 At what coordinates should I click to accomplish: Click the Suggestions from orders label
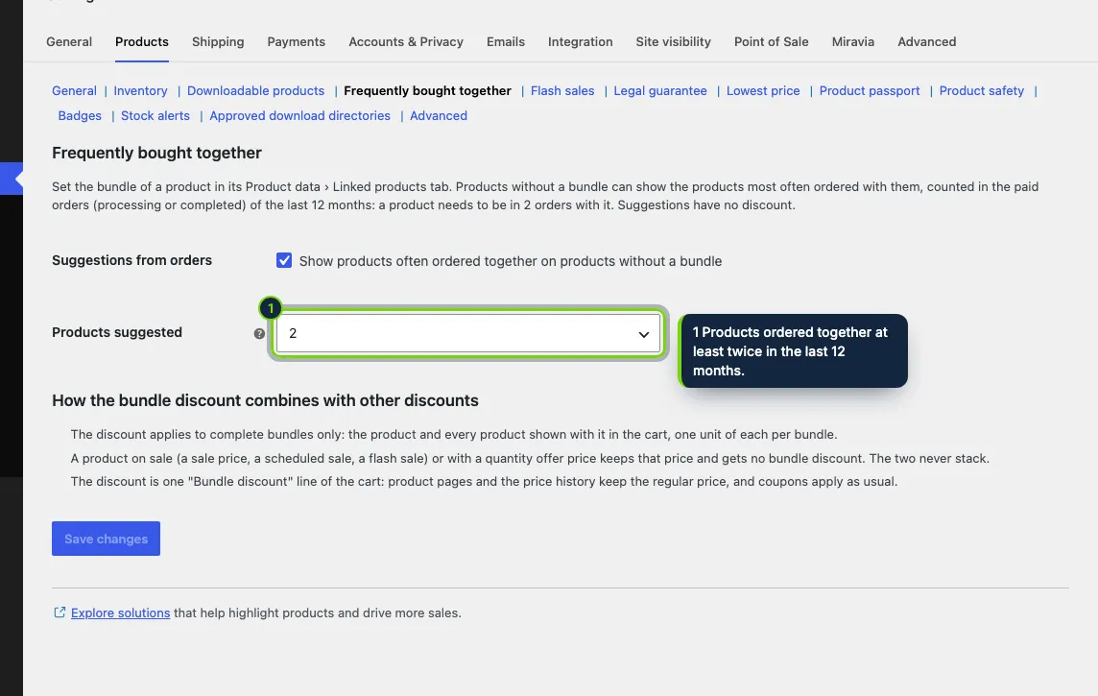pyautogui.click(x=131, y=260)
